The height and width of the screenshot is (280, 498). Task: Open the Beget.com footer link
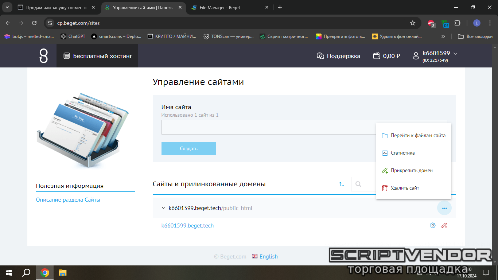point(230,257)
